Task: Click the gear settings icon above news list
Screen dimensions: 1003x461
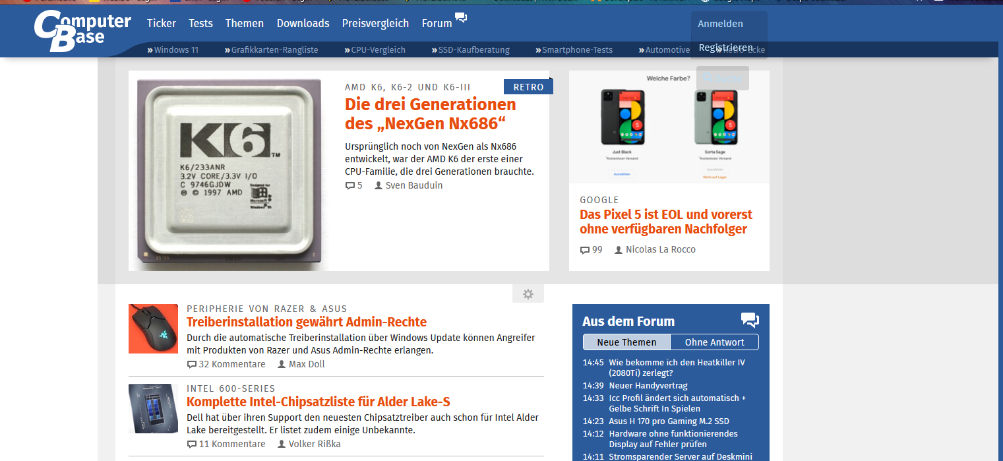Action: point(528,294)
